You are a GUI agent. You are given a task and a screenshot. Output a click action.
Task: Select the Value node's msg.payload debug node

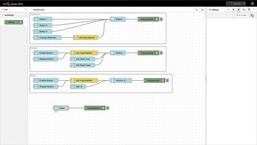95,108
